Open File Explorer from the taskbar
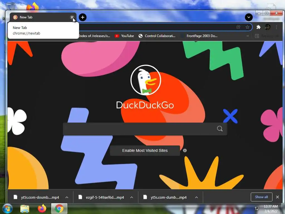This screenshot has width=285, height=214. point(25,209)
